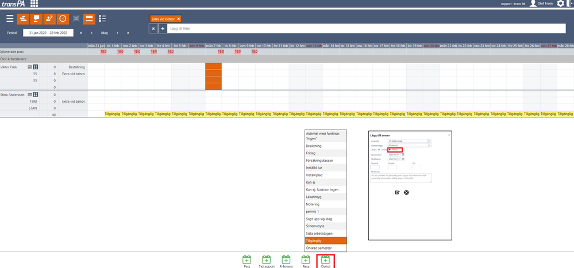Image resolution: width=574 pixels, height=268 pixels.
Task: Click the grid crop layout icon
Action: [x=76, y=18]
